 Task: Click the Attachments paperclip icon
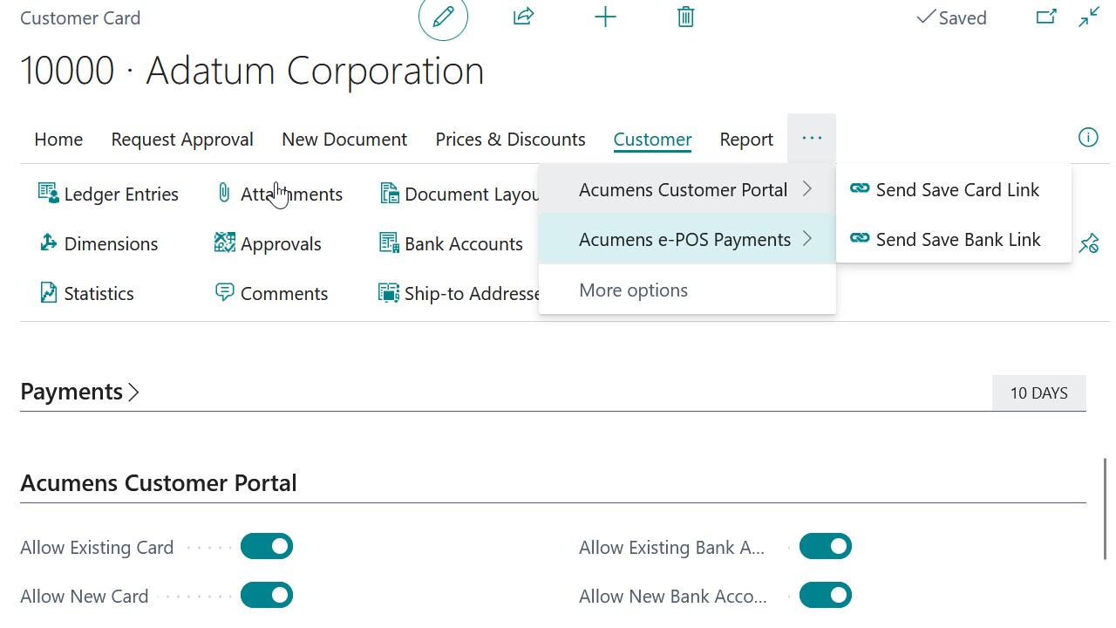click(223, 193)
